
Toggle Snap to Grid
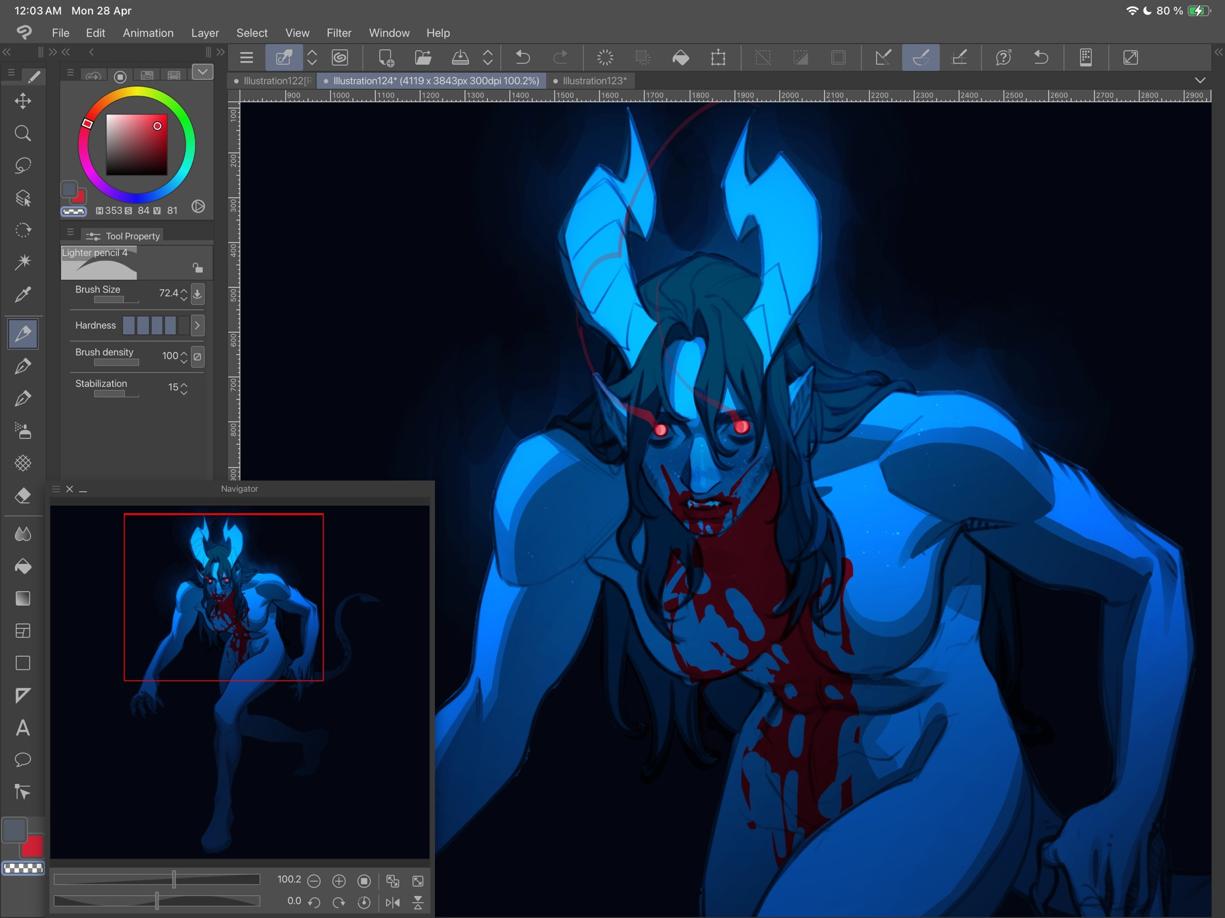[959, 58]
